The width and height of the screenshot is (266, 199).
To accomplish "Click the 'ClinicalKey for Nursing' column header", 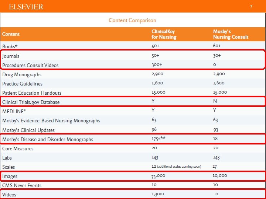I will point(164,34).
